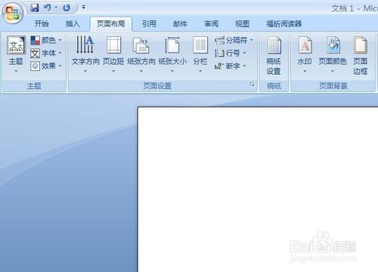Image resolution: width=378 pixels, height=272 pixels.
Task: Choose a 页面颜色 page color
Action: pos(333,54)
